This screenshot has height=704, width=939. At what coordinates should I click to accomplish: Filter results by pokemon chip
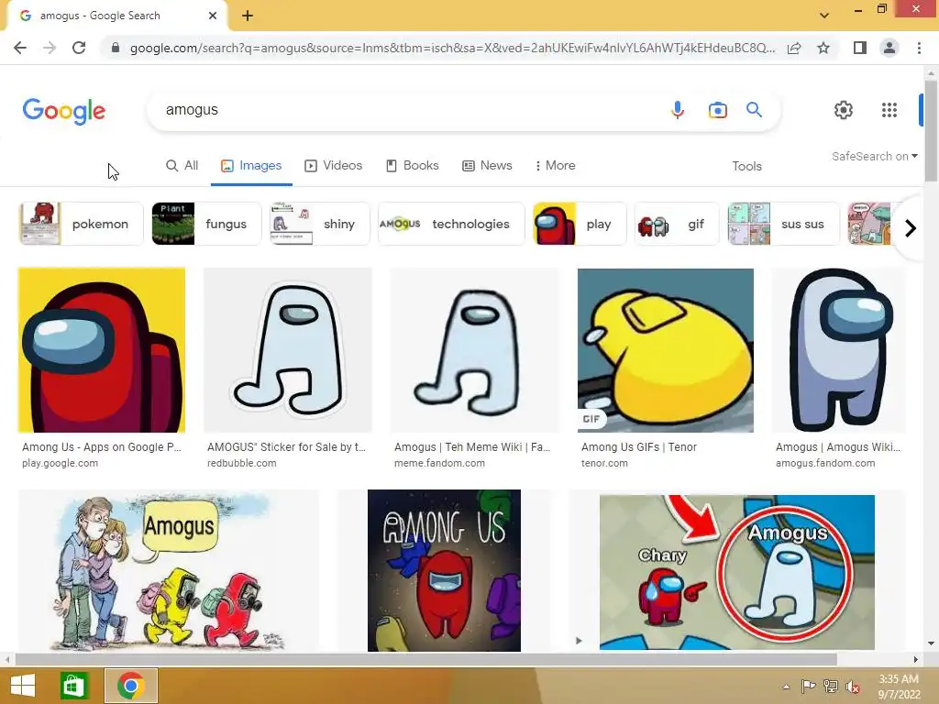tap(81, 224)
